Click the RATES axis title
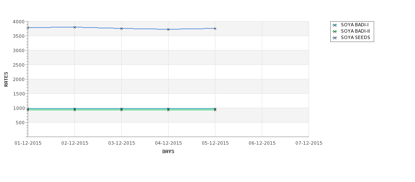 pyautogui.click(x=6, y=79)
